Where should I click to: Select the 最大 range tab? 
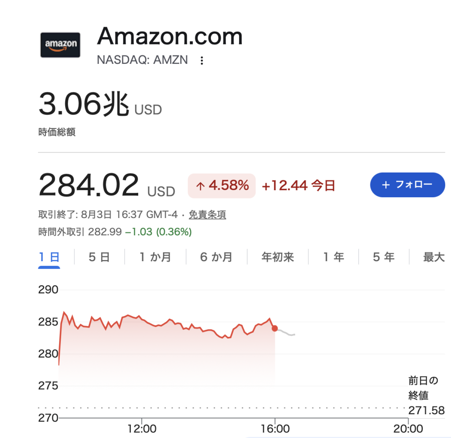[434, 257]
